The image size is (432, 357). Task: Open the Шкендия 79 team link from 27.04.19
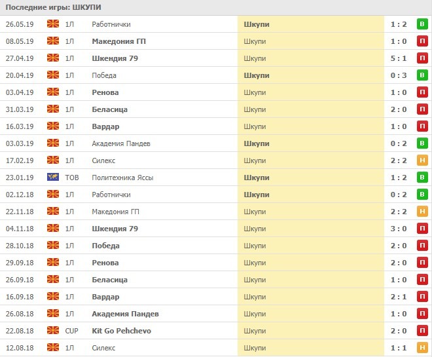pyautogui.click(x=115, y=58)
